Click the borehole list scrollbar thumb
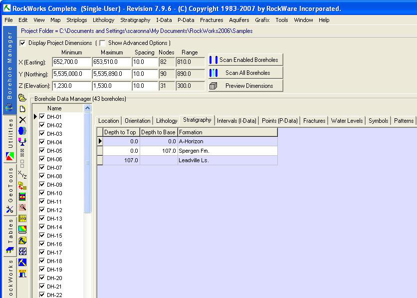Screen dimensions: 417x298 click(87, 163)
